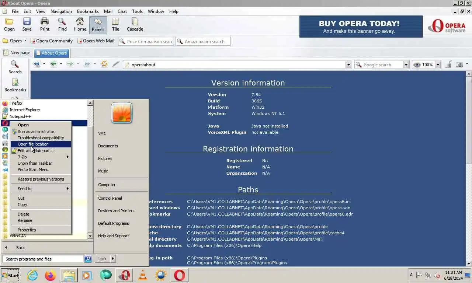Open the File menu

pyautogui.click(x=15, y=11)
